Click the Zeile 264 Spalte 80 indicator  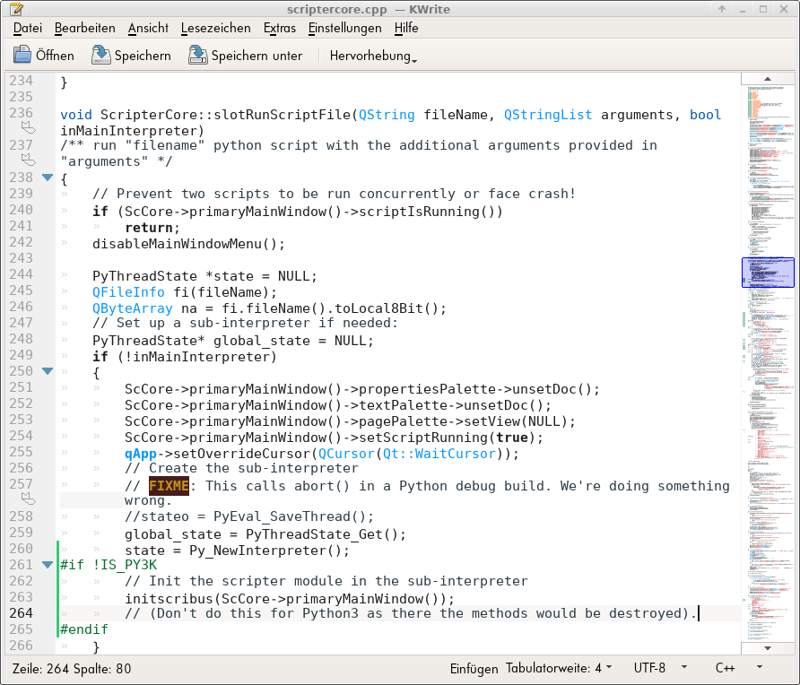(x=72, y=668)
